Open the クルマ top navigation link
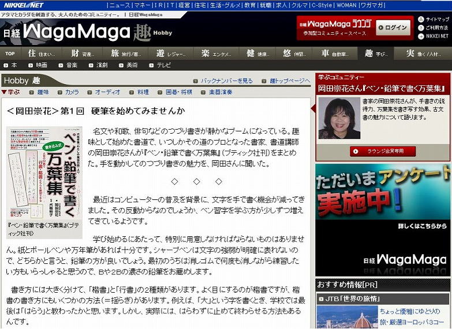The image size is (452, 329). tap(300, 5)
